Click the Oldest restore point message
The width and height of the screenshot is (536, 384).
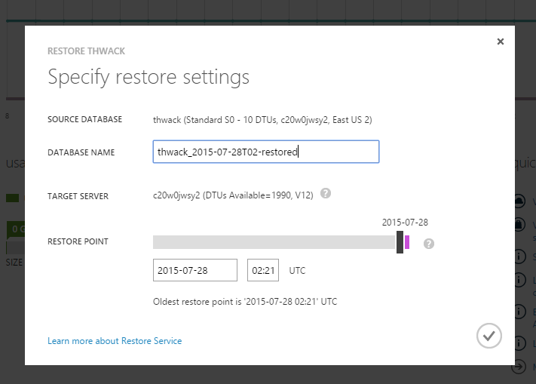click(245, 302)
